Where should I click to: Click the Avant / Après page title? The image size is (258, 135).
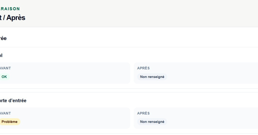12,18
